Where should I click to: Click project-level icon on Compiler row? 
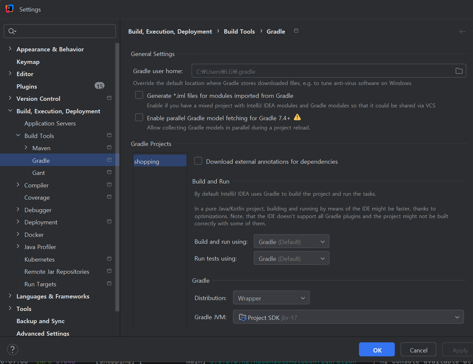tap(109, 184)
